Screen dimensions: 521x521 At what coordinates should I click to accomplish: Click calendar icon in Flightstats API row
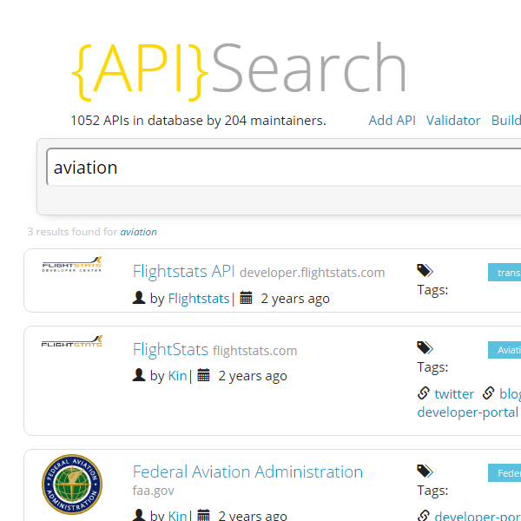(246, 298)
